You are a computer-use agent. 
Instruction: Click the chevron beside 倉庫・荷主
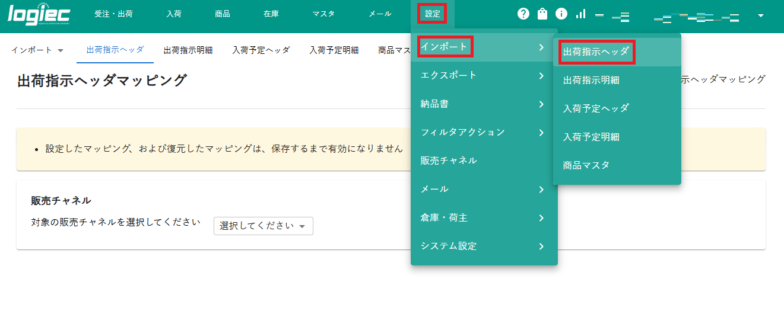click(541, 217)
